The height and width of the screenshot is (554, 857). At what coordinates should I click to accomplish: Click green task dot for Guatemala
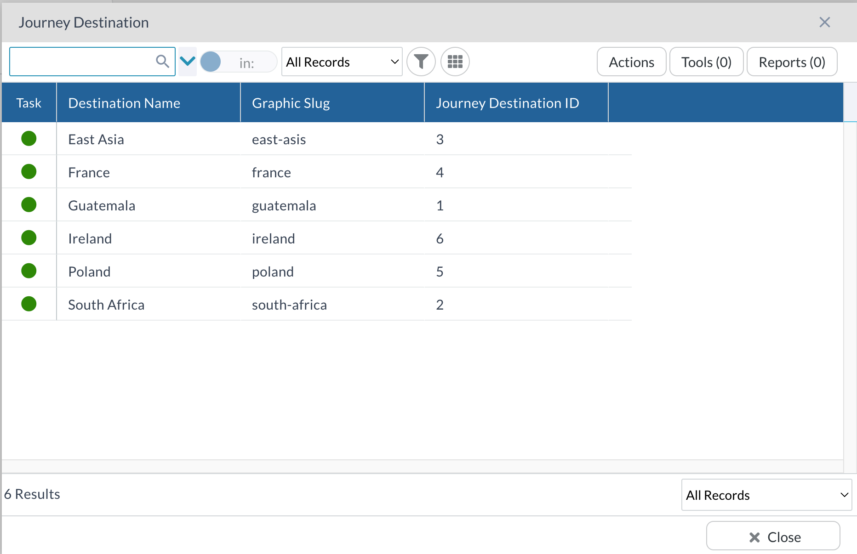[x=29, y=204]
